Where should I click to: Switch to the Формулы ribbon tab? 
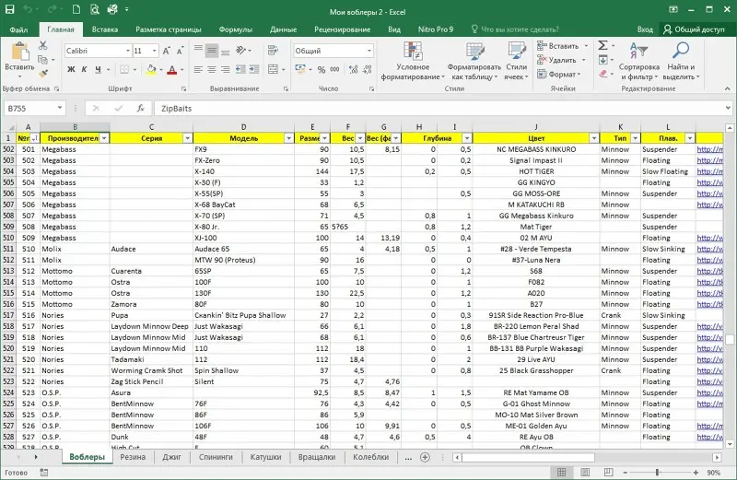[236, 29]
